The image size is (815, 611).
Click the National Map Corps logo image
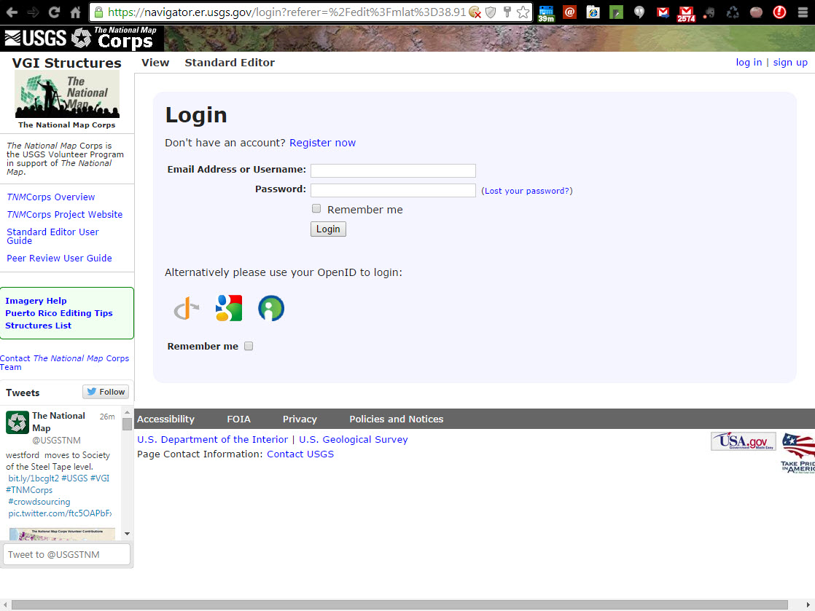tap(67, 95)
